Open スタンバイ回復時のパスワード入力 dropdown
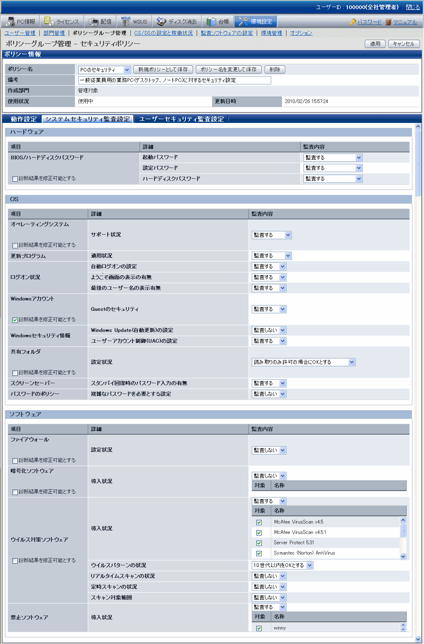 point(269,383)
